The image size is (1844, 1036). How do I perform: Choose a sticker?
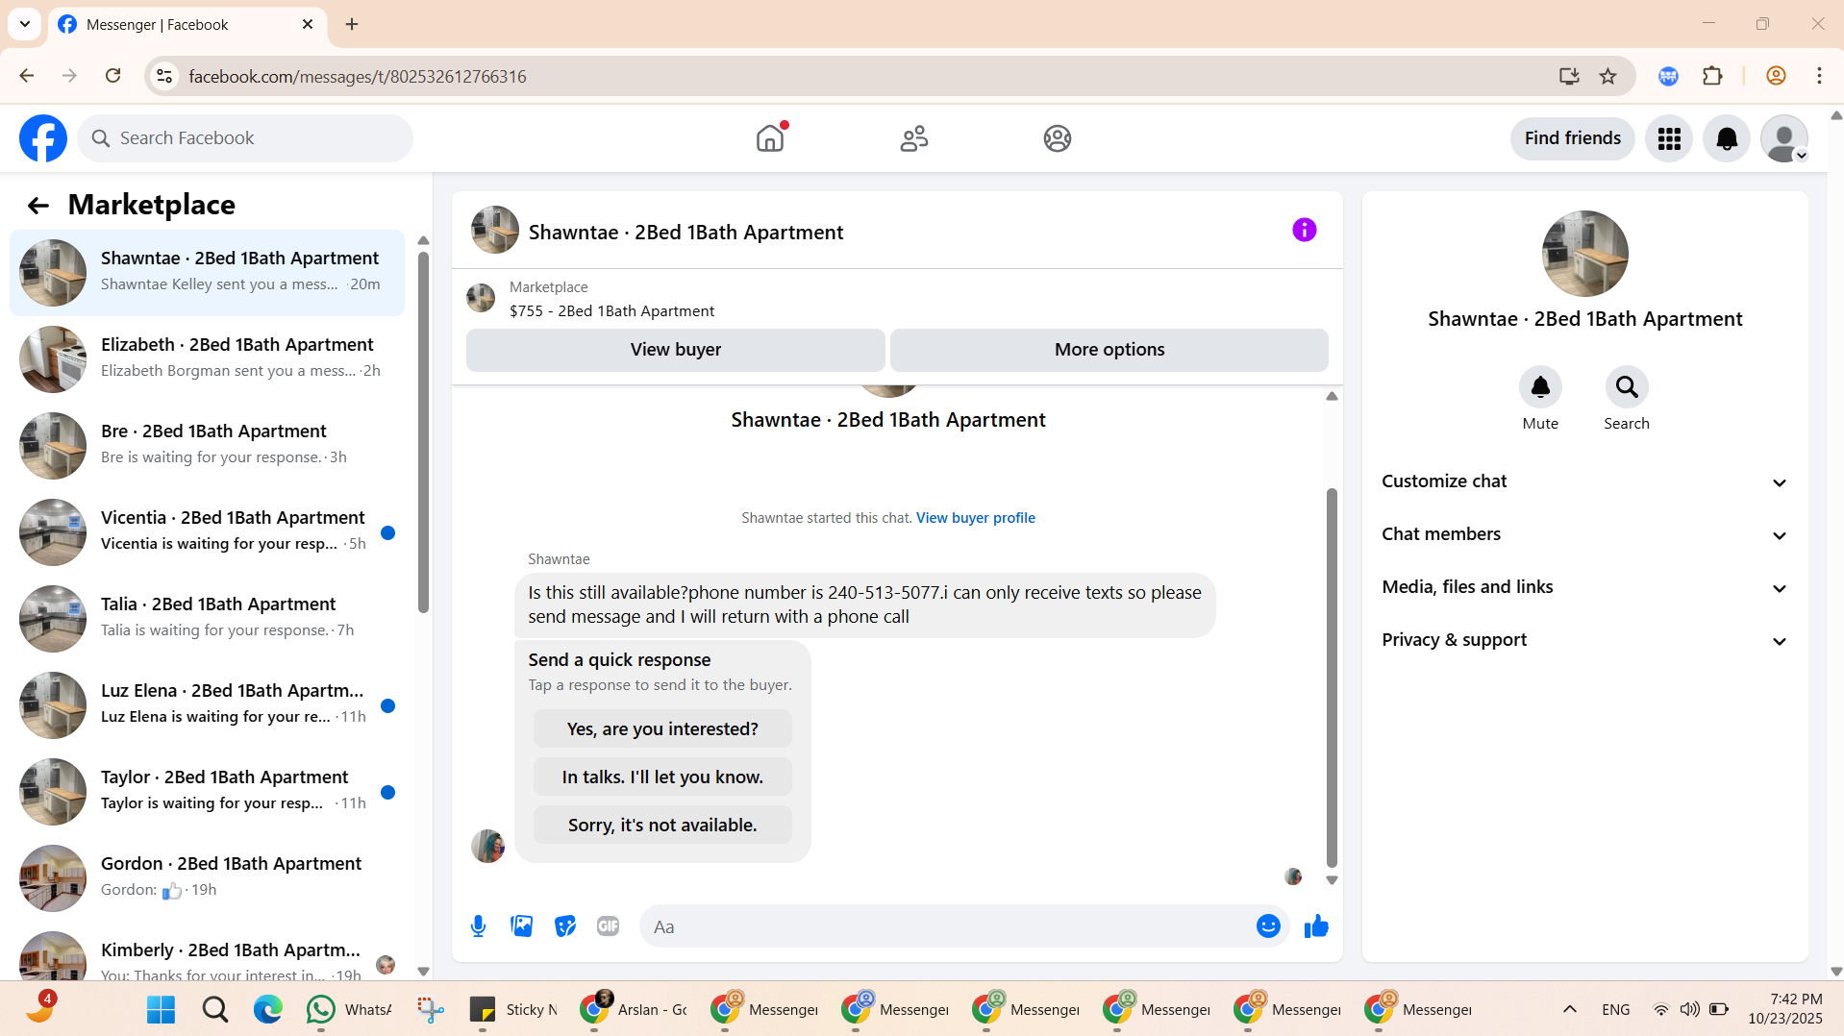(565, 926)
